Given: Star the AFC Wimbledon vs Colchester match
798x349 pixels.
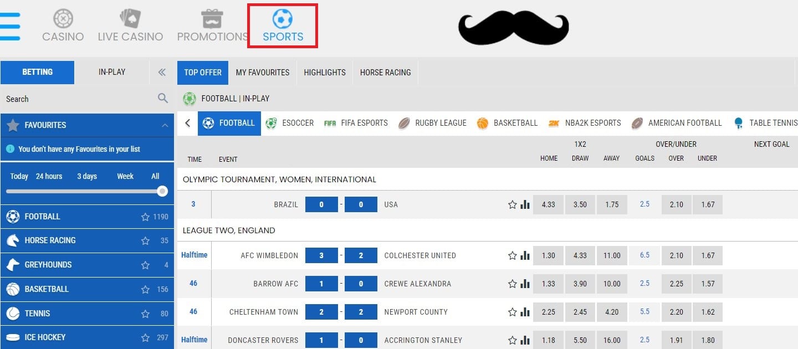Looking at the screenshot, I should coord(512,255).
